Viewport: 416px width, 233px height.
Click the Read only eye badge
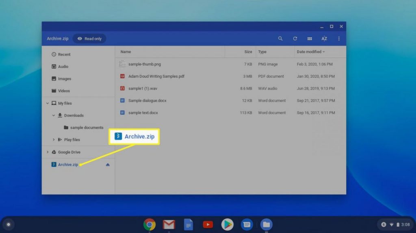(x=89, y=38)
